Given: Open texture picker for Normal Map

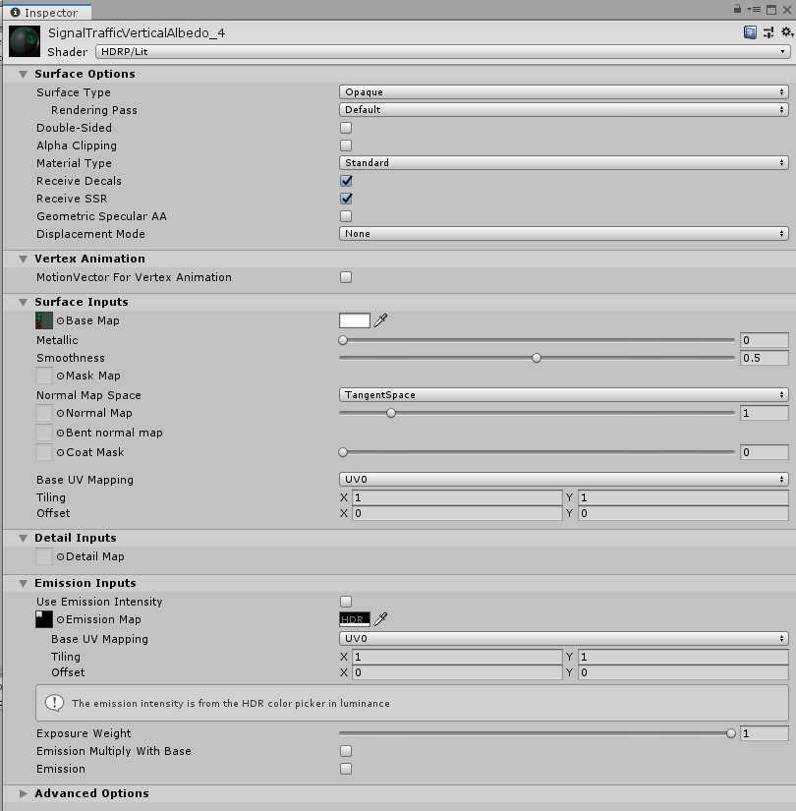Looking at the screenshot, I should [x=61, y=413].
